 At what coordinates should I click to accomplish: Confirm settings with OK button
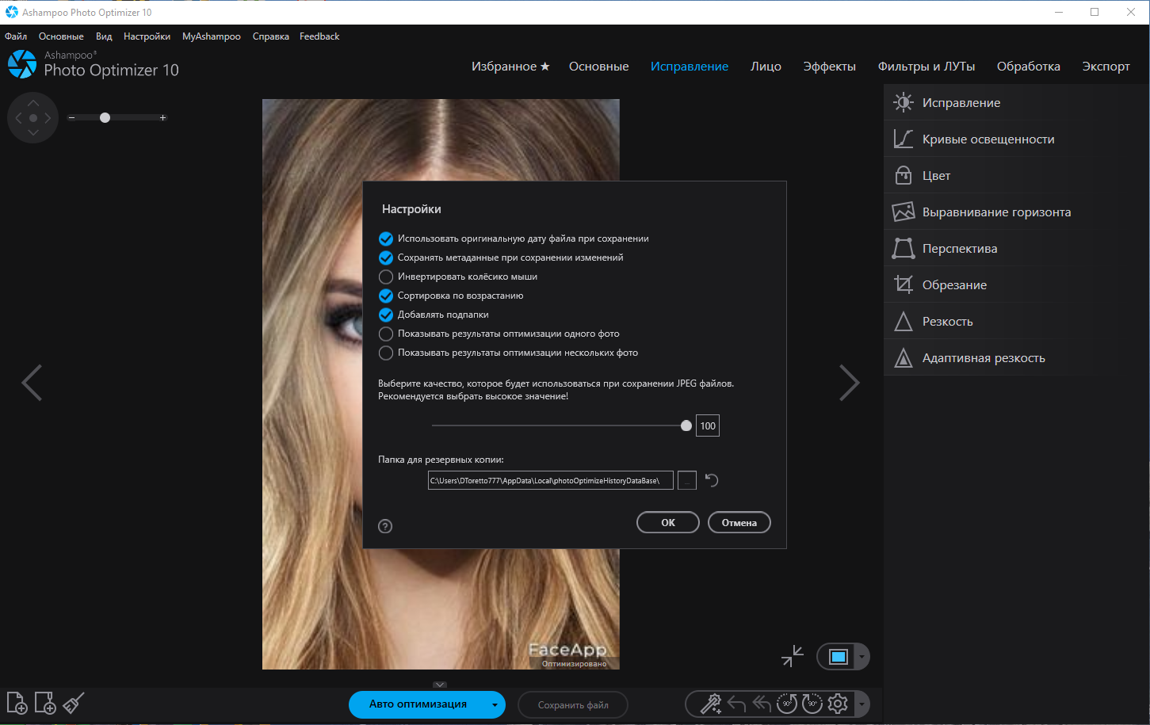click(x=668, y=523)
